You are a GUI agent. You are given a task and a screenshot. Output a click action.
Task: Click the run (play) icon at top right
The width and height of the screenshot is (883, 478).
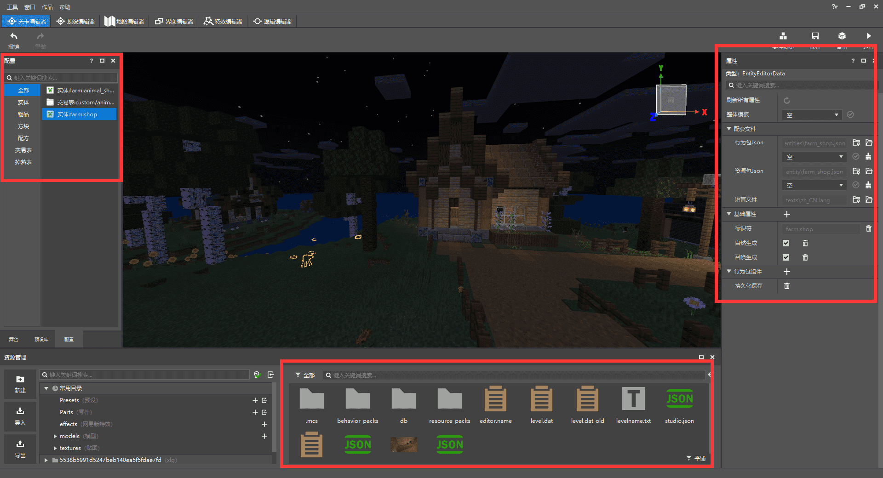pyautogui.click(x=869, y=36)
